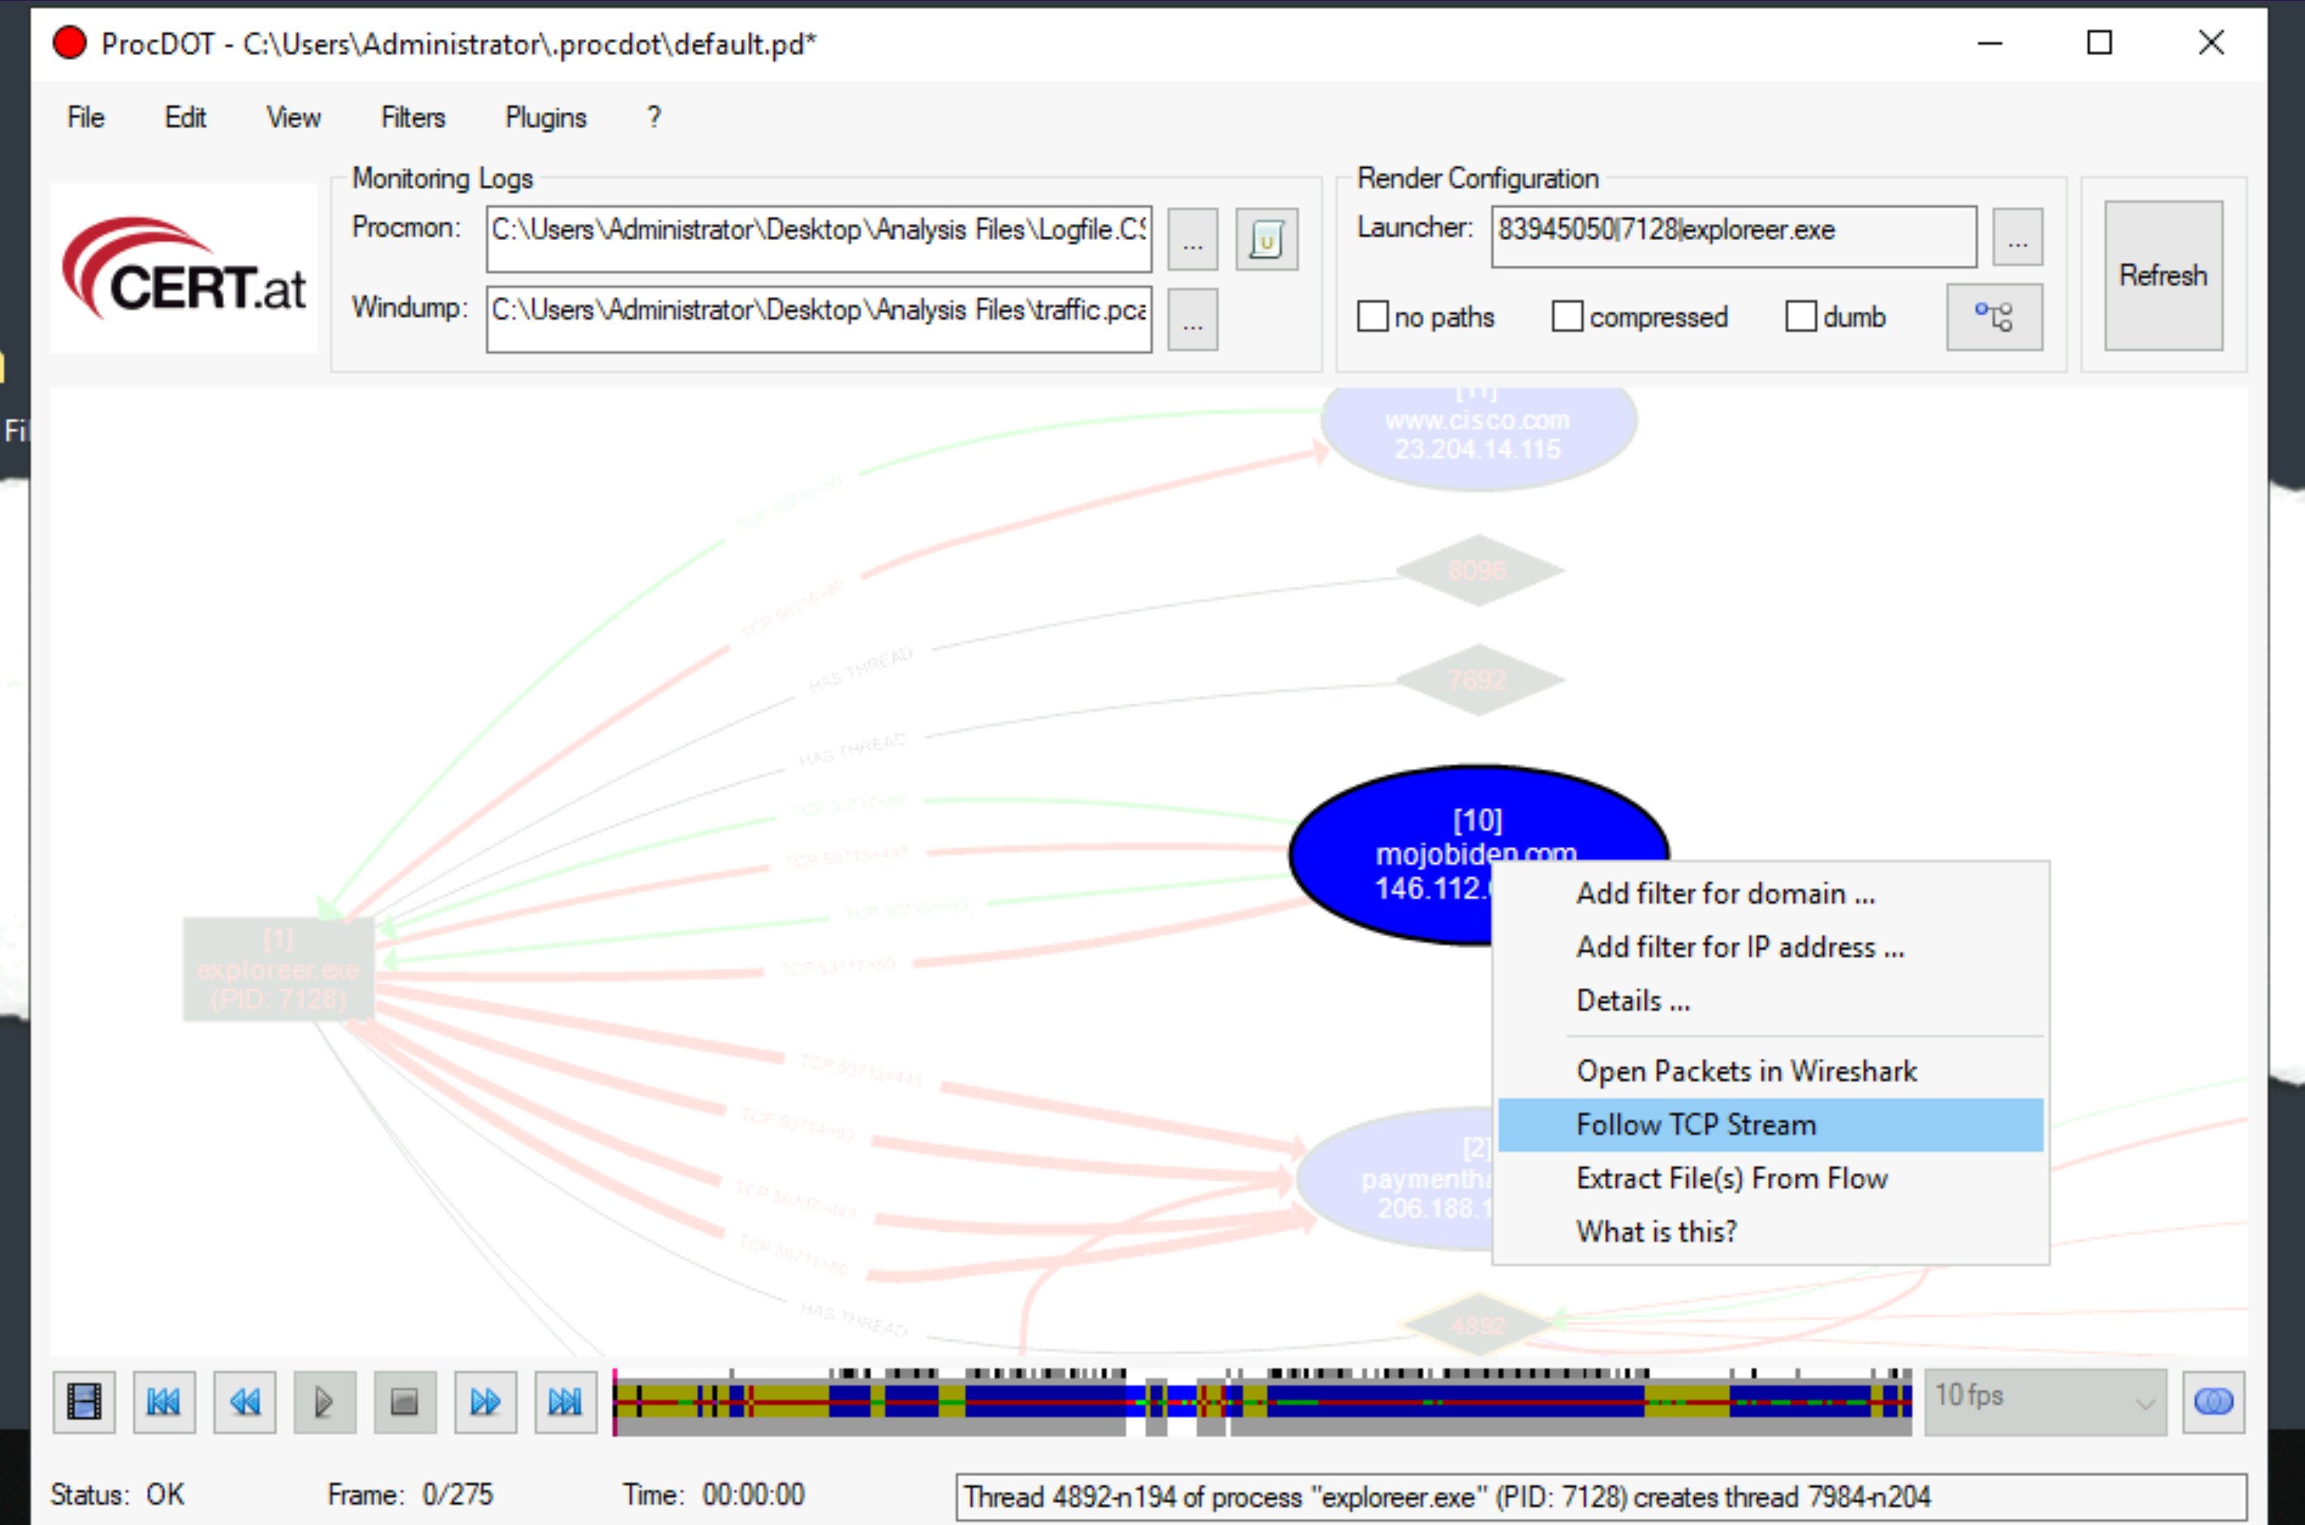Click the Unicode script icon beside Procmon path

tap(1266, 239)
